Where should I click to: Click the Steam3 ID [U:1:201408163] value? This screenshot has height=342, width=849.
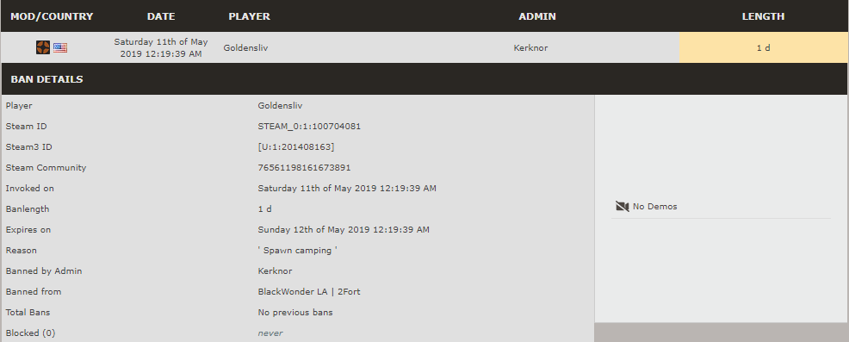[x=296, y=147]
